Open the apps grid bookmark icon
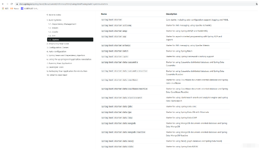The image size is (259, 151). coord(3,8)
